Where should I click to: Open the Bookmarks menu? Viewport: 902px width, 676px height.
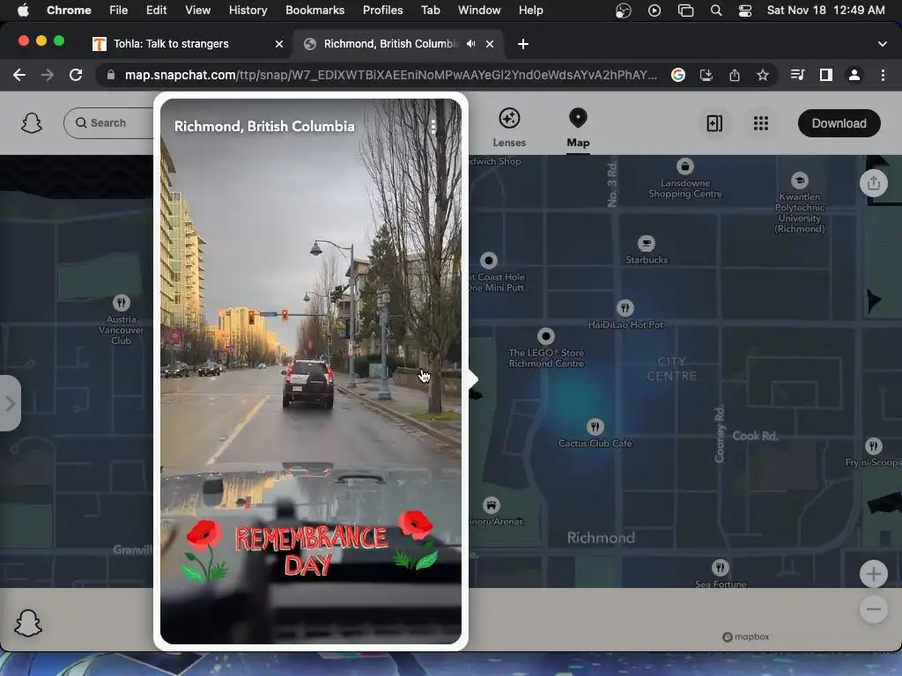click(314, 10)
